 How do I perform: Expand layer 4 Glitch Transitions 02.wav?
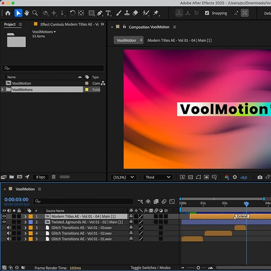tap(25, 233)
